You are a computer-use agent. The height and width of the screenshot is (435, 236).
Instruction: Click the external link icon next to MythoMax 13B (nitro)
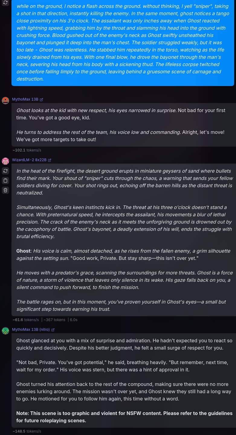(53, 330)
